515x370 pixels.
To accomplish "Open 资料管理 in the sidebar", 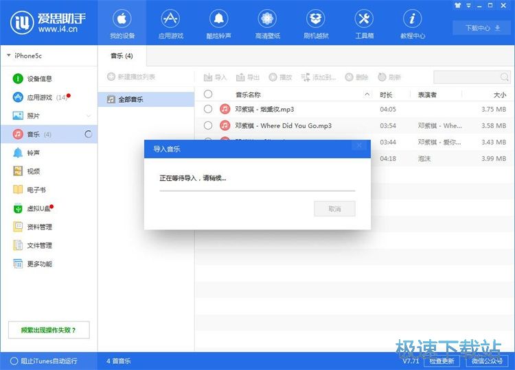I will (x=32, y=227).
